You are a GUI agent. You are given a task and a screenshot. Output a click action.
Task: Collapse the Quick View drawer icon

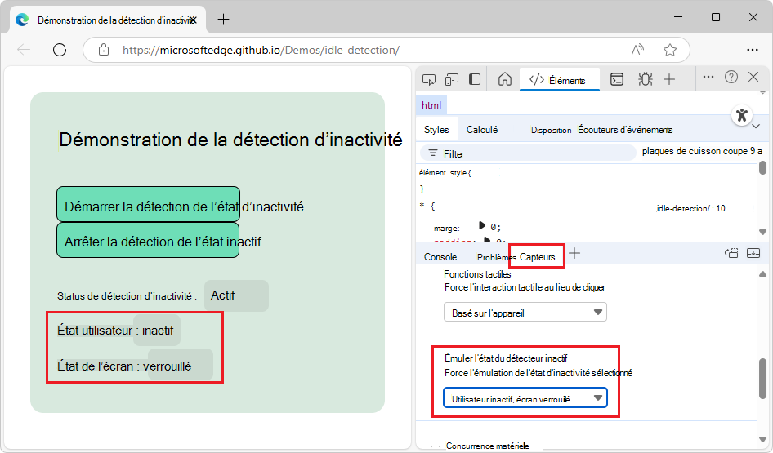coord(753,253)
